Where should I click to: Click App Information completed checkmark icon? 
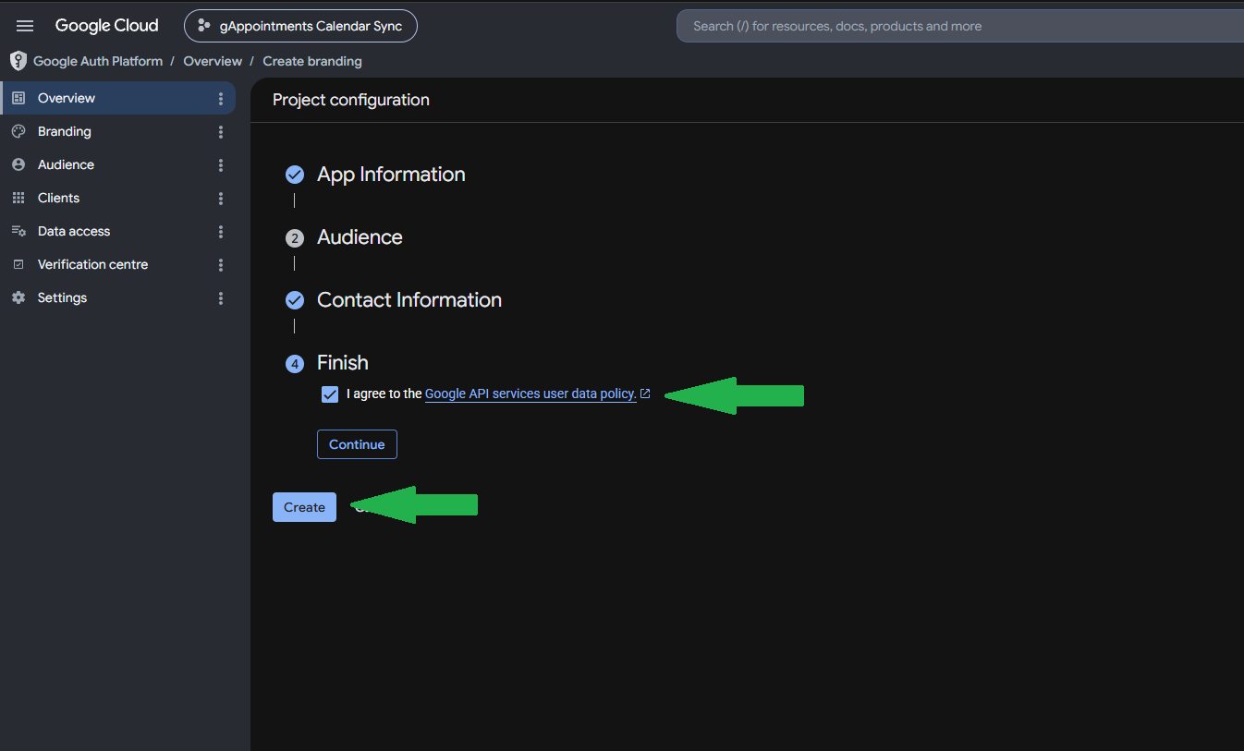(x=295, y=175)
